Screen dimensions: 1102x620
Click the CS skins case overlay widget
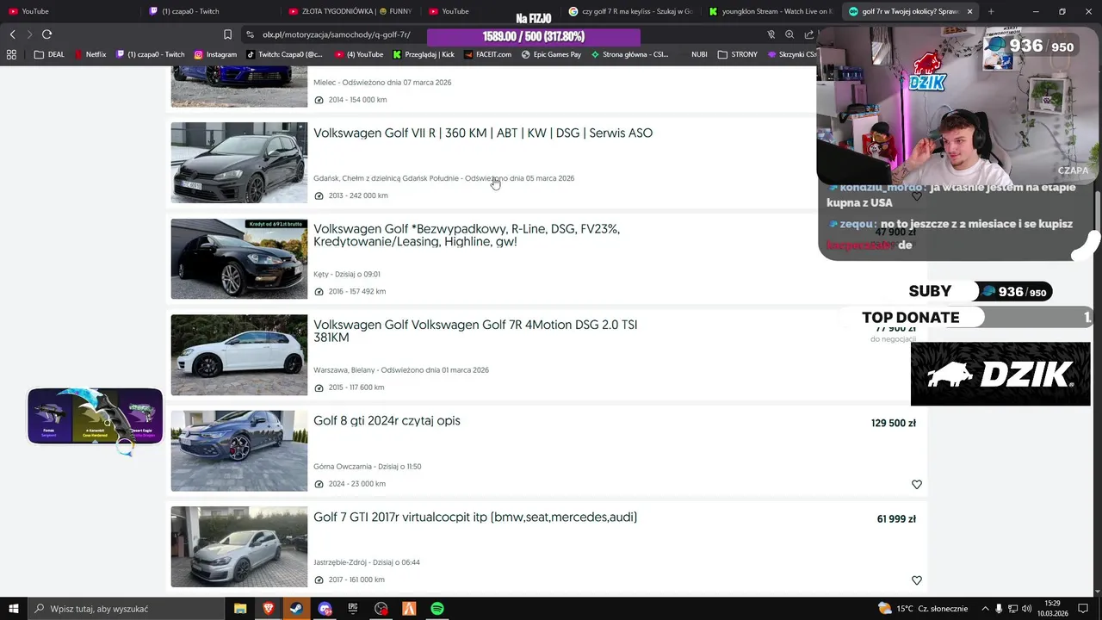[95, 417]
